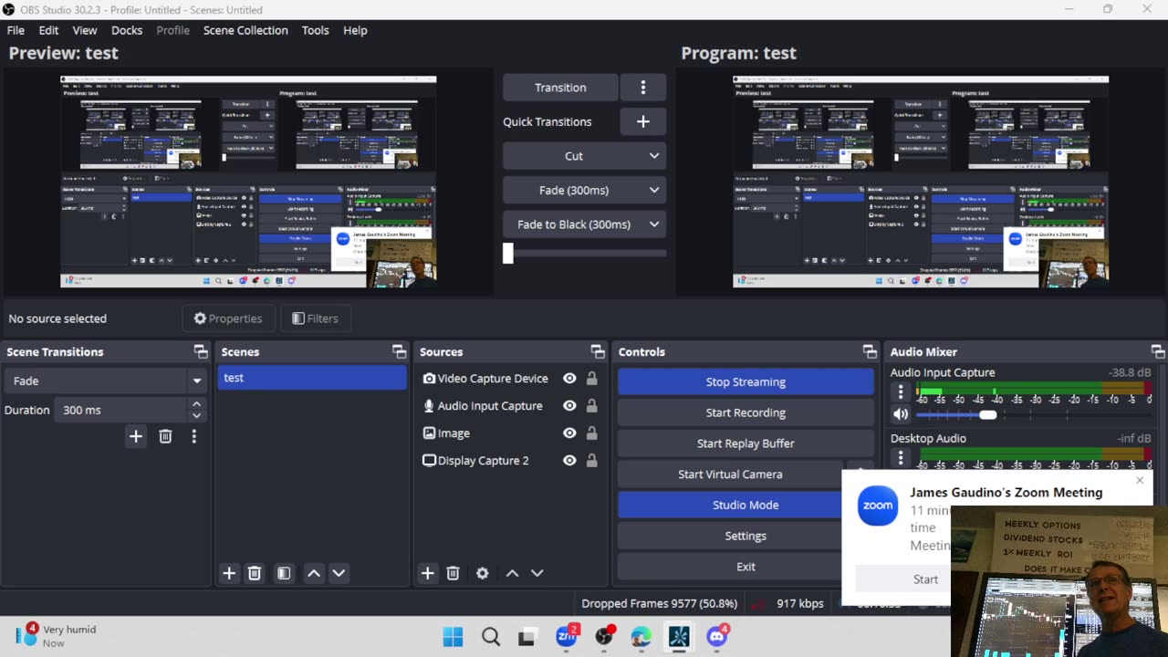The height and width of the screenshot is (657, 1168).
Task: Move the scene down
Action: click(x=339, y=573)
